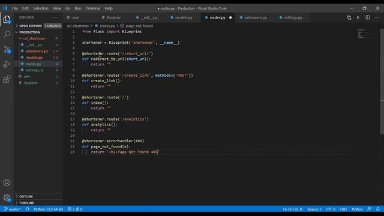This screenshot has height=216, width=384.
Task: Open notifications bell in status bar
Action: tap(378, 209)
